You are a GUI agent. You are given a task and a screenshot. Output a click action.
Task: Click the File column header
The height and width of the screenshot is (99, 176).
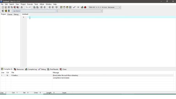[x=13, y=73]
